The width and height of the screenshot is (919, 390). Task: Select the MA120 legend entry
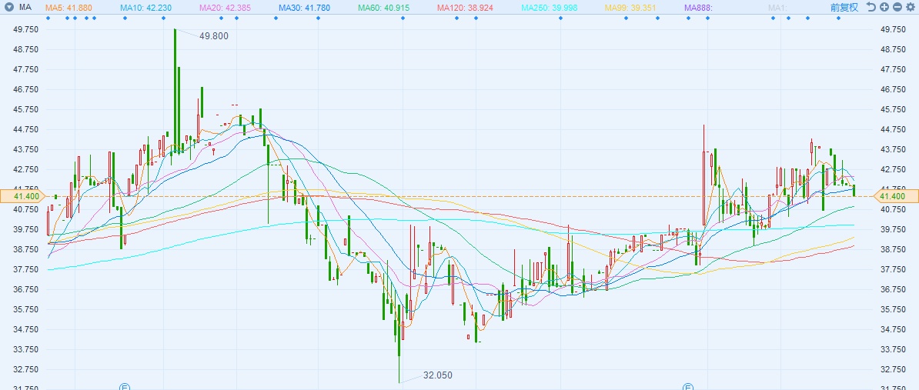(468, 8)
